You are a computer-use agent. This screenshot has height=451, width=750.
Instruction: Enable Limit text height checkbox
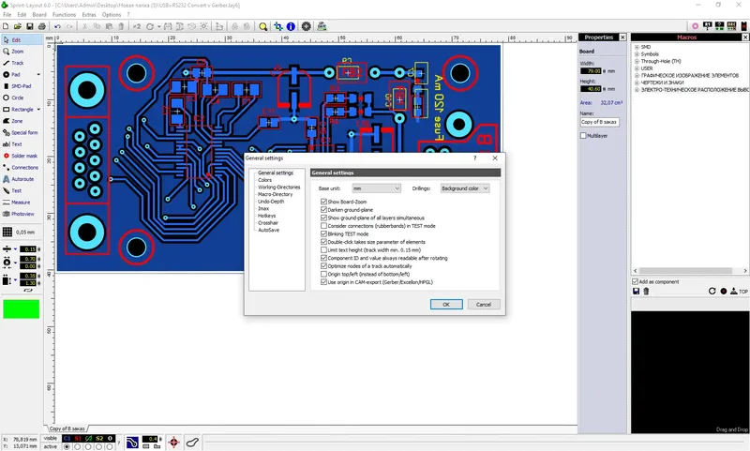(x=323, y=250)
